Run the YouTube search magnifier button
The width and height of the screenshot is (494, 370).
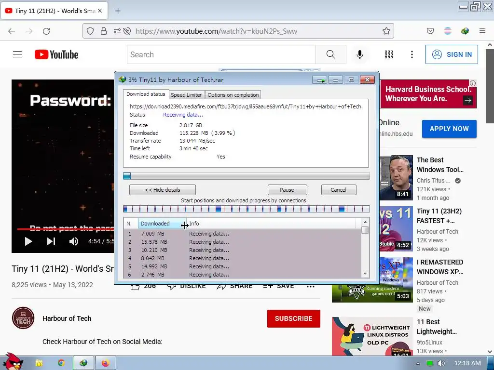coord(331,54)
